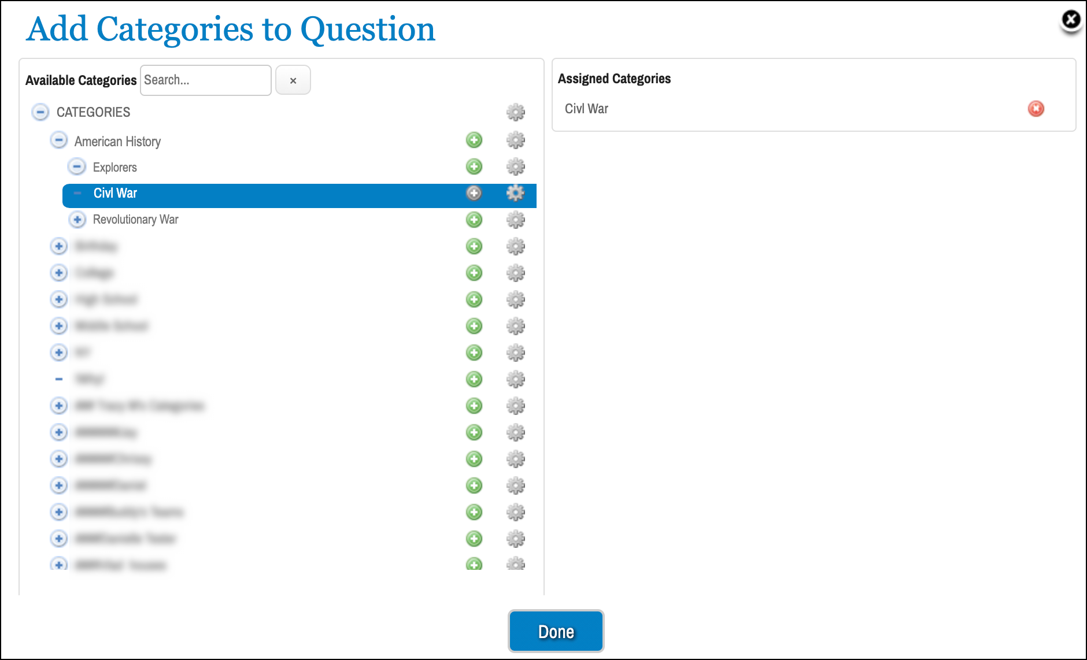This screenshot has width=1087, height=660.
Task: Expand the Revolutionary War node
Action: (x=77, y=220)
